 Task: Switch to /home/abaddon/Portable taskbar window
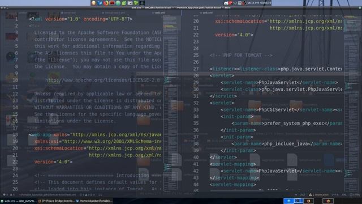click(94, 201)
